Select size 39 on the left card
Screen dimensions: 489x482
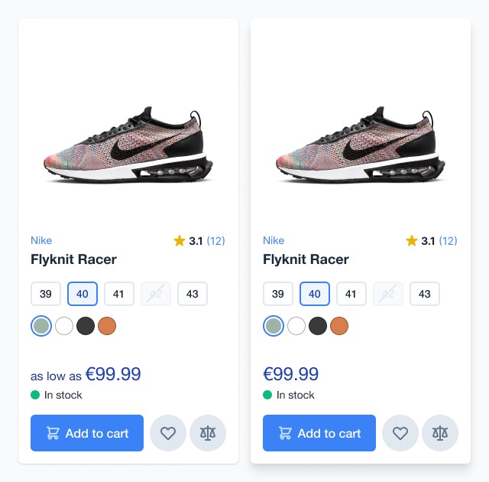pyautogui.click(x=46, y=294)
